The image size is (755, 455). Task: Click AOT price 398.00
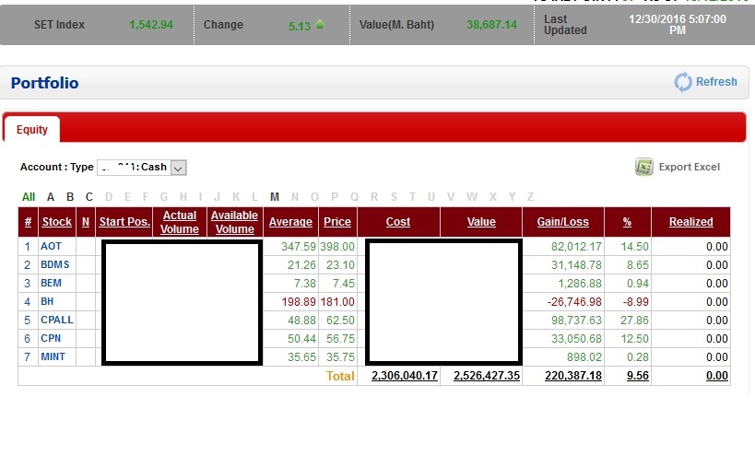click(337, 247)
